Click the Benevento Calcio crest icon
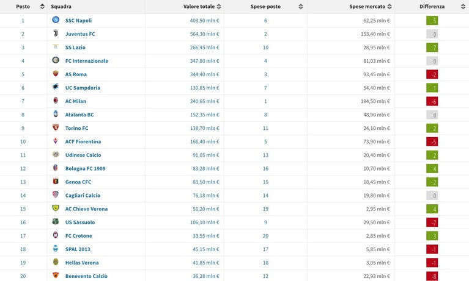This screenshot has width=469, height=281. click(56, 275)
